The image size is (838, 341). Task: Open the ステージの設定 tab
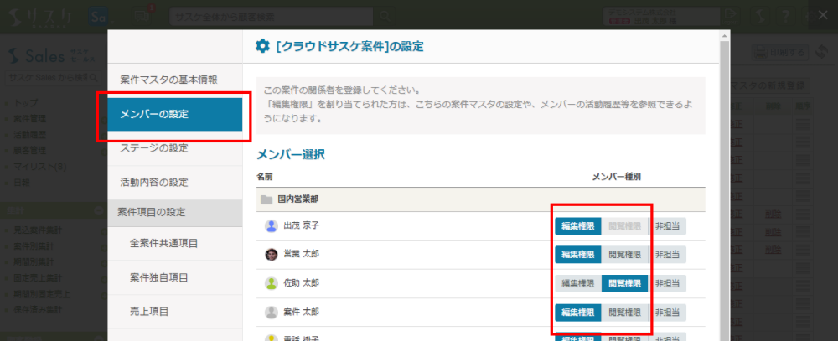point(175,148)
